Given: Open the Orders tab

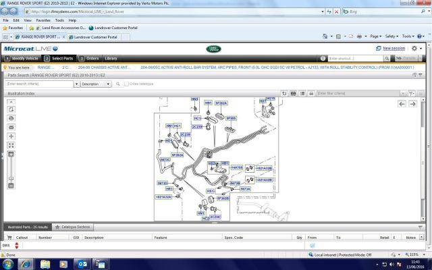Looking at the screenshot, I should (x=88, y=59).
